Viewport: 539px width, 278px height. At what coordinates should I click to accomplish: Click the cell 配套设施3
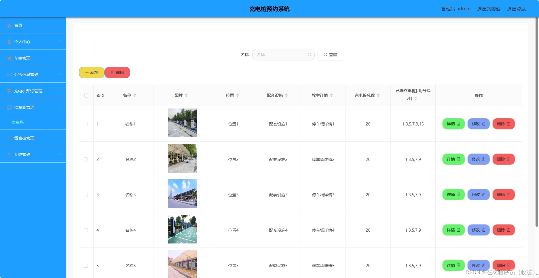[278, 195]
